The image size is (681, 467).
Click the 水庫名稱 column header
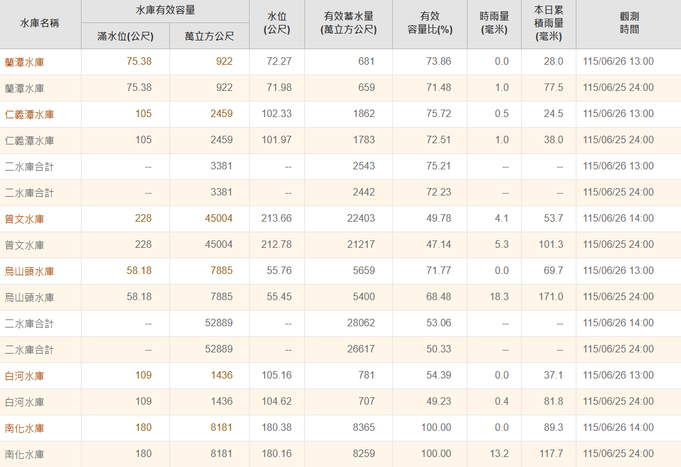pos(39,23)
